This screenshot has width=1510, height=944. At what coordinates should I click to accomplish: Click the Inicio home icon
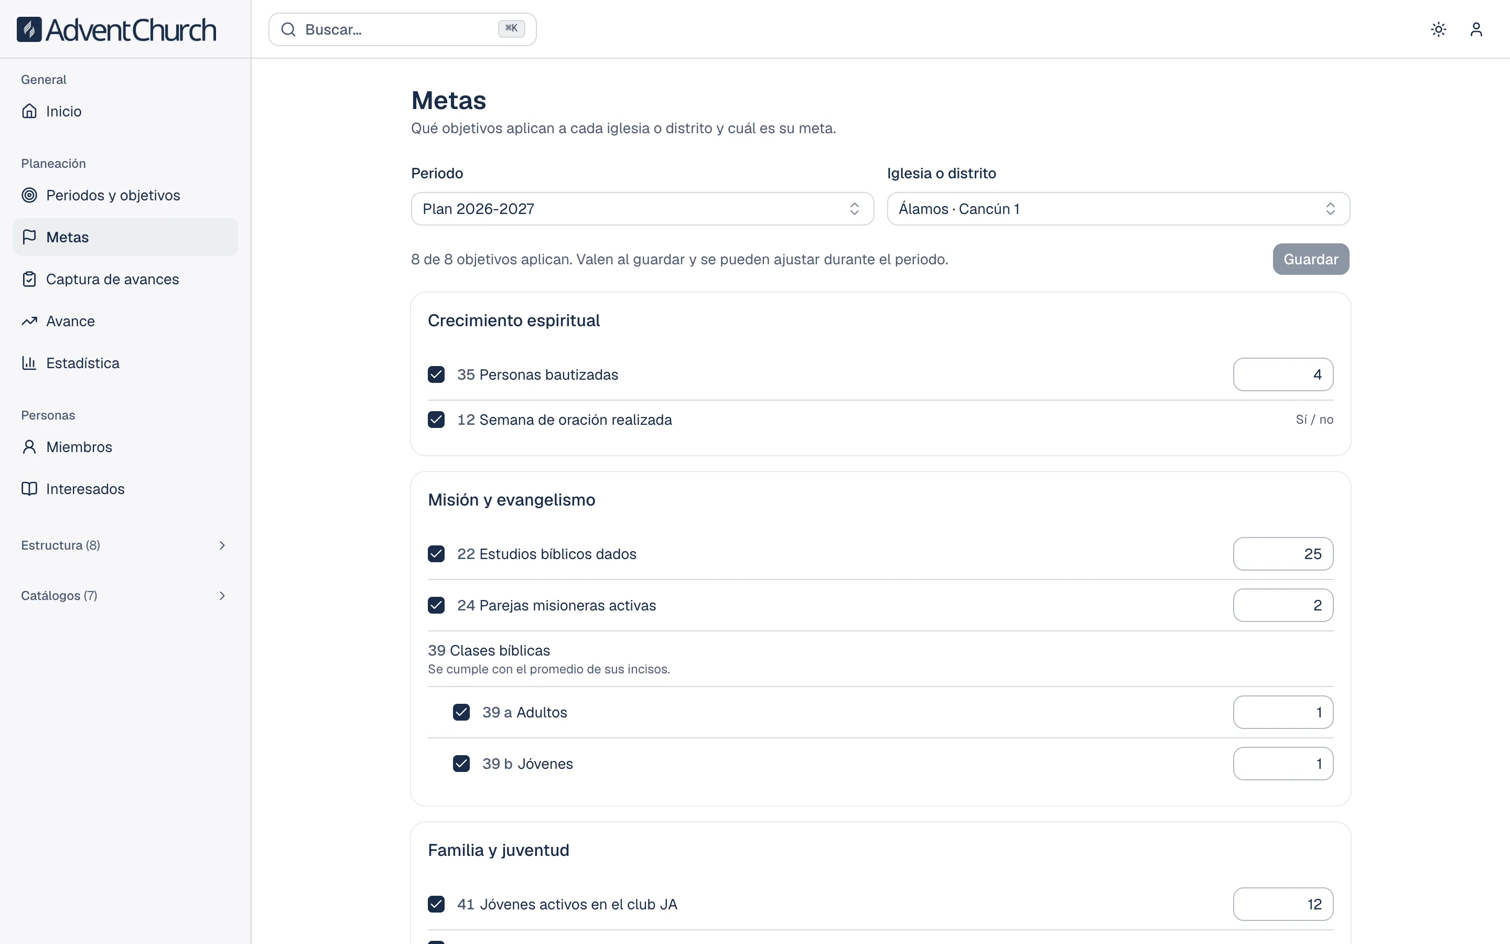tap(29, 111)
